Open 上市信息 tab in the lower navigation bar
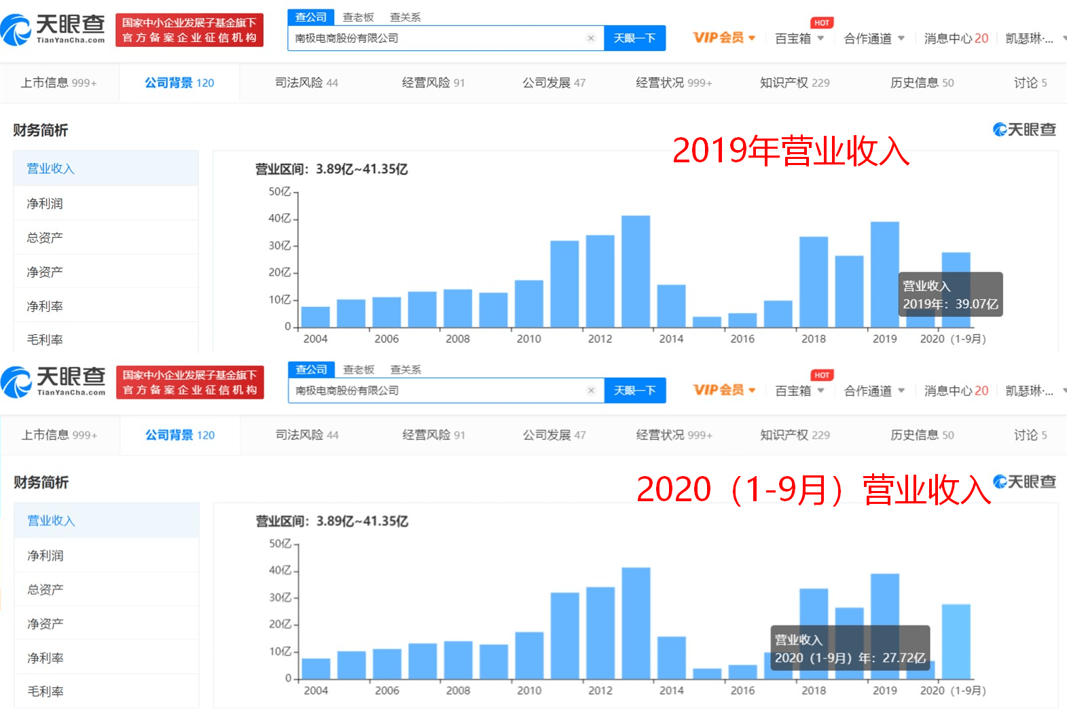The height and width of the screenshot is (709, 1067). (59, 435)
